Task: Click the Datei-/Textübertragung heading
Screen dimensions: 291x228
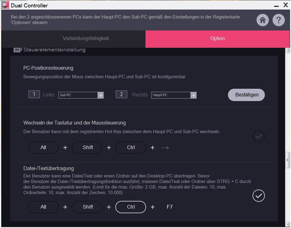Action: pyautogui.click(x=49, y=168)
